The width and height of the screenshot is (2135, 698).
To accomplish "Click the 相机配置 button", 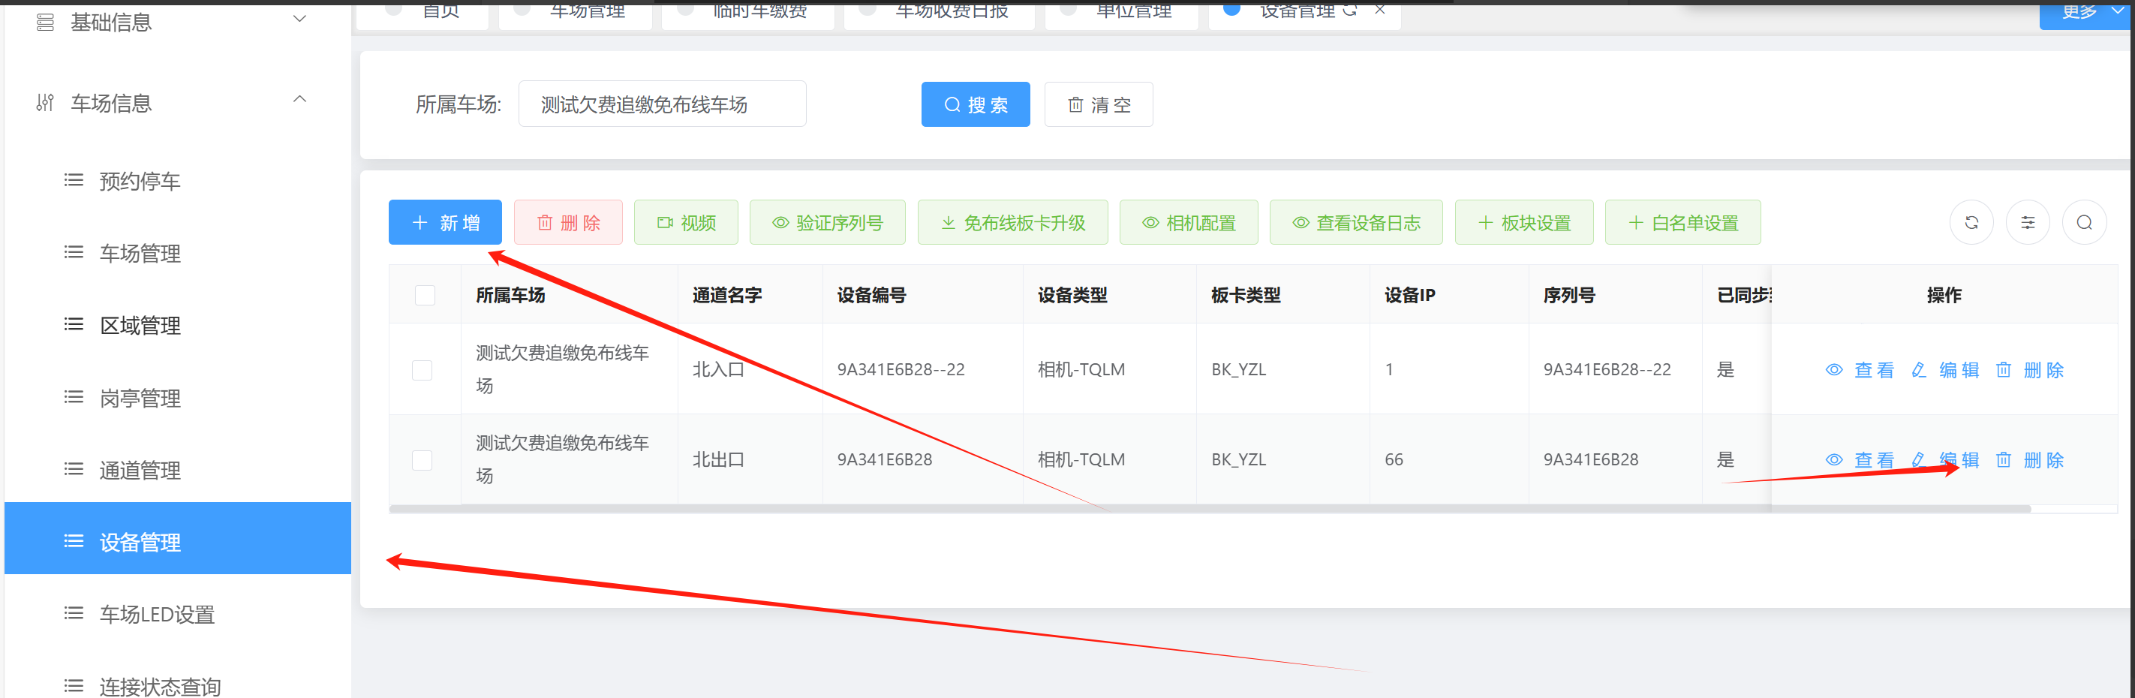I will (1189, 222).
